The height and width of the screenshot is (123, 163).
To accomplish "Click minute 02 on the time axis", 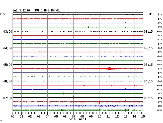I will click(30, 116).
